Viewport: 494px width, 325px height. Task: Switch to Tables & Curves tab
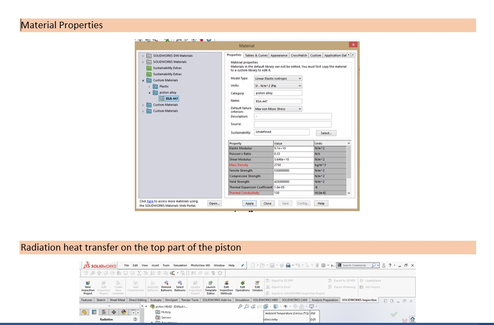pos(255,55)
